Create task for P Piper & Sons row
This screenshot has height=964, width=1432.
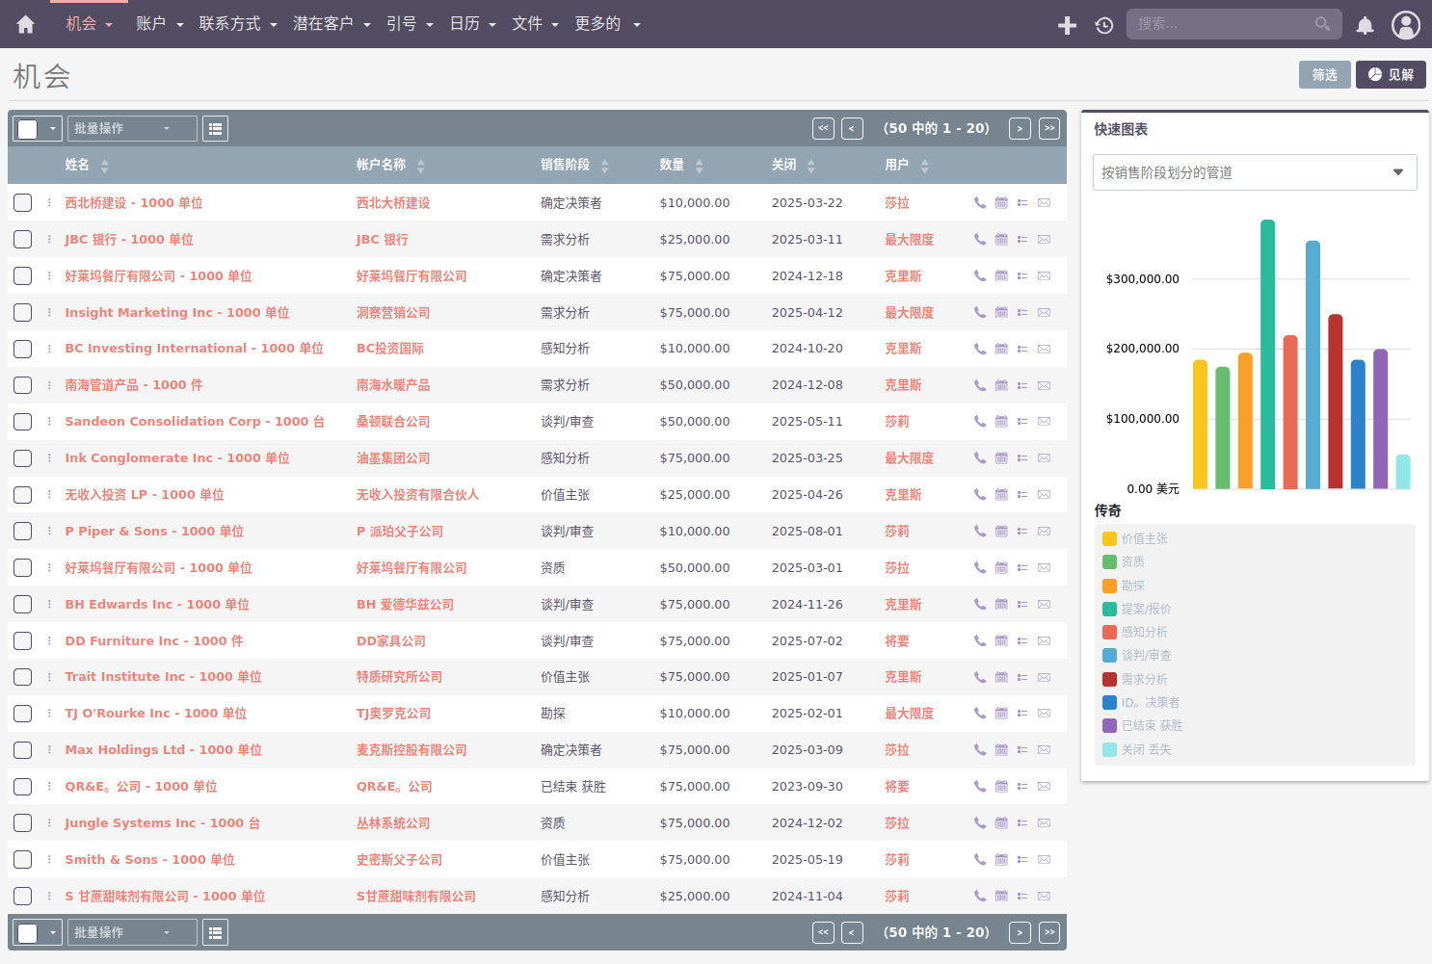coord(1022,532)
